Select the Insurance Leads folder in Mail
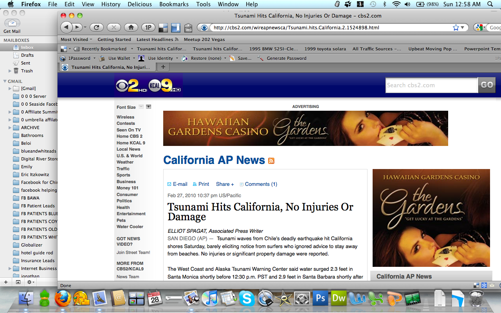 click(x=29, y=261)
